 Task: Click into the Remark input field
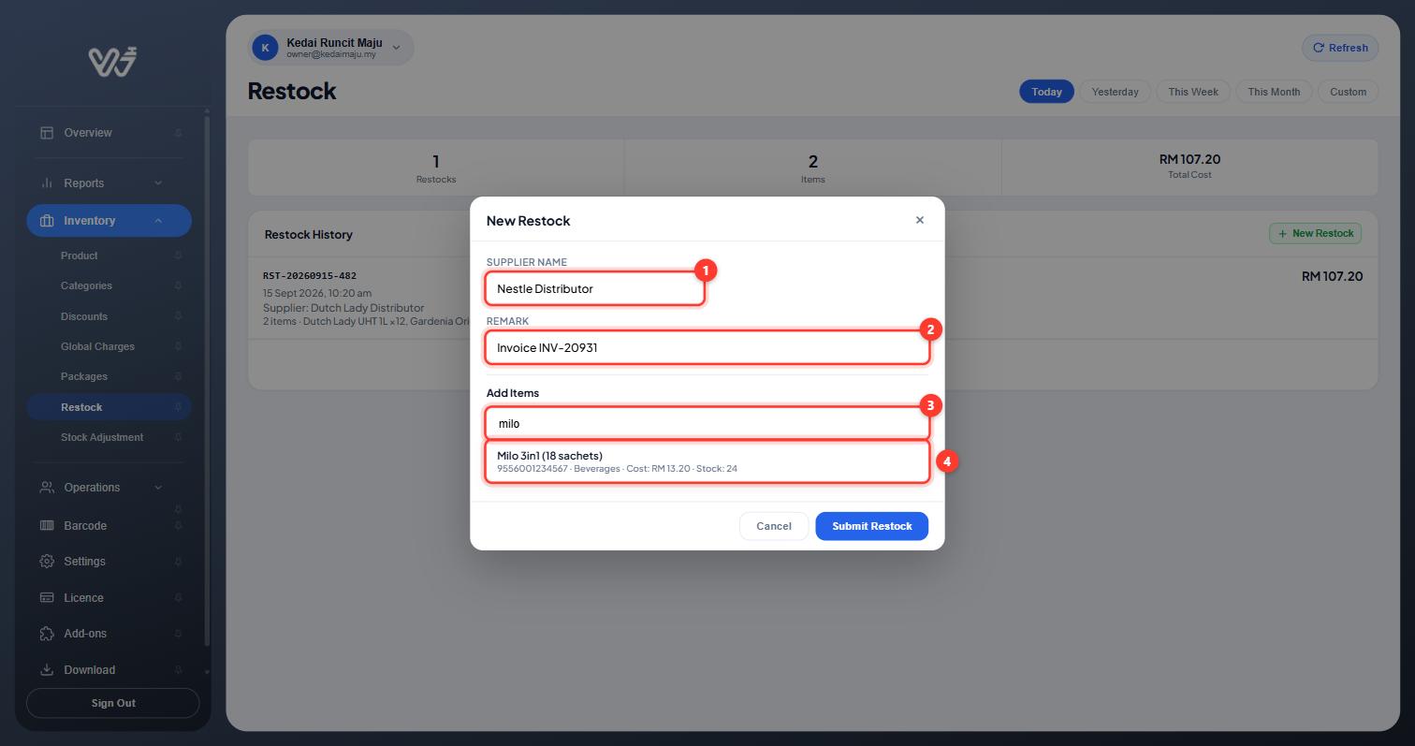pos(707,347)
